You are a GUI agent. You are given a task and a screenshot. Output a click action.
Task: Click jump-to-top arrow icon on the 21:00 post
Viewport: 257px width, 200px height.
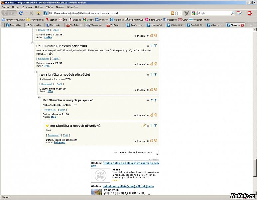(155, 100)
